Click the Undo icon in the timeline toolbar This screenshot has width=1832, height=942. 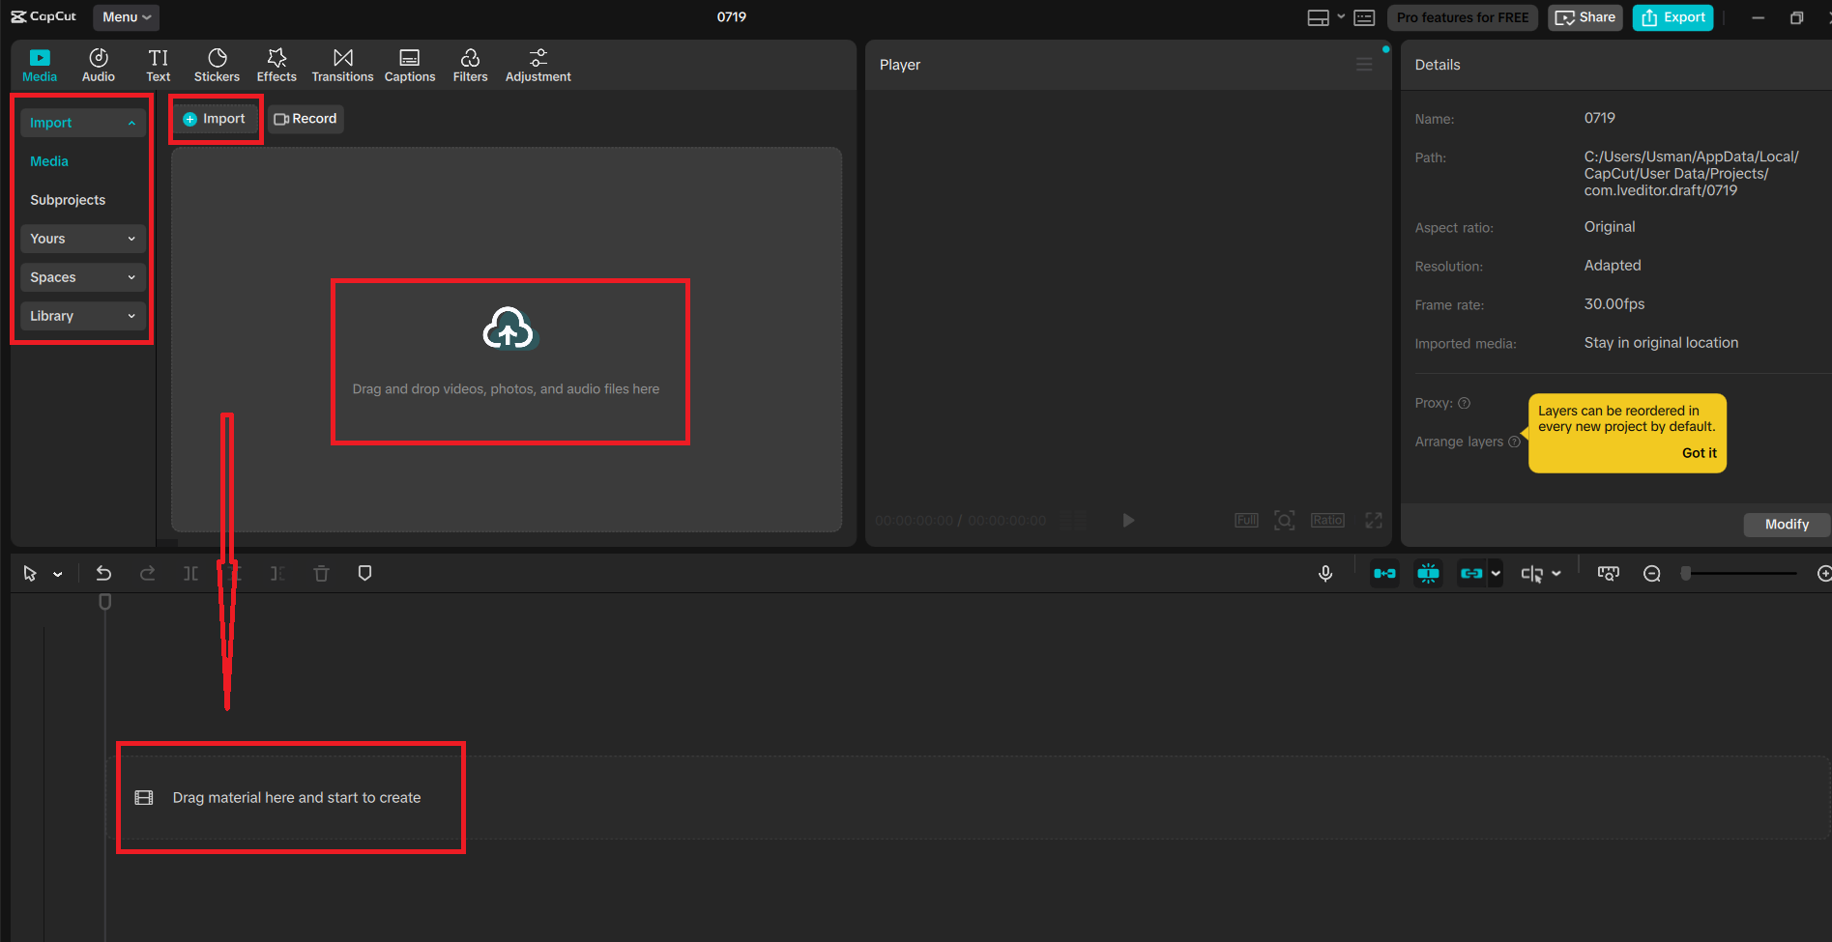pyautogui.click(x=103, y=572)
